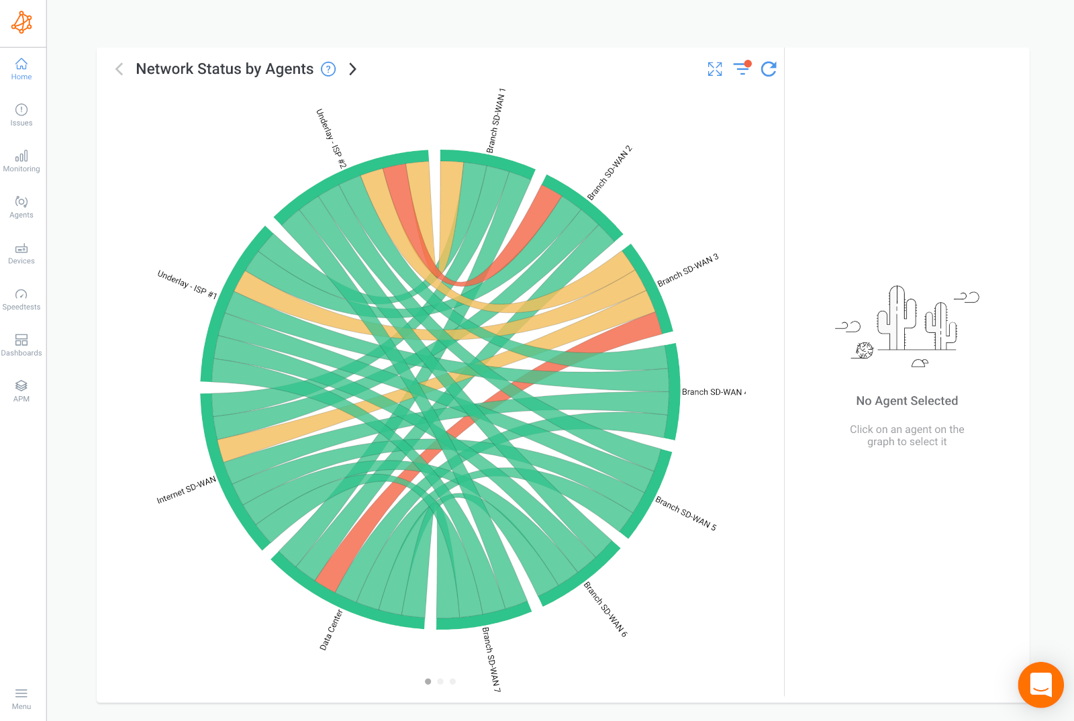Click the orange app logo
Screen dimensions: 1074x721
point(22,22)
